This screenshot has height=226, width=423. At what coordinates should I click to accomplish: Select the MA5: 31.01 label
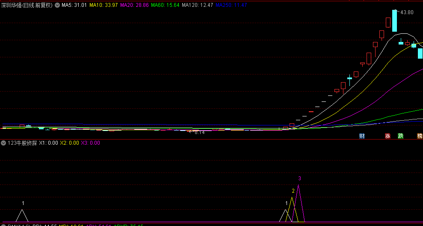(x=74, y=5)
